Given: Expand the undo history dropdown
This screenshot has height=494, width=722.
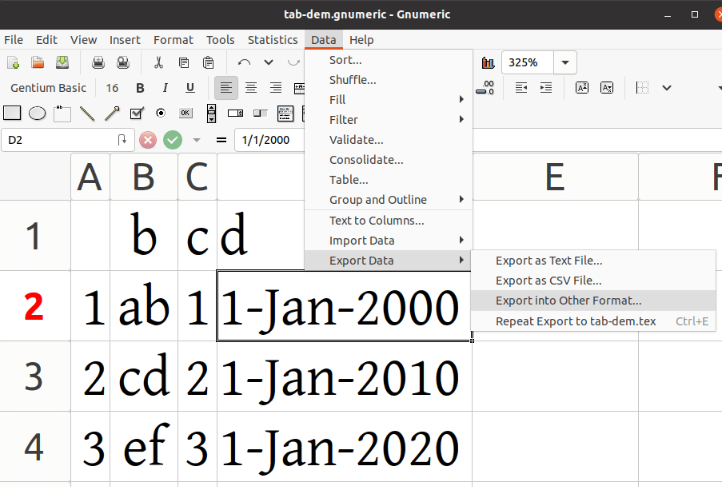Looking at the screenshot, I should [x=269, y=62].
